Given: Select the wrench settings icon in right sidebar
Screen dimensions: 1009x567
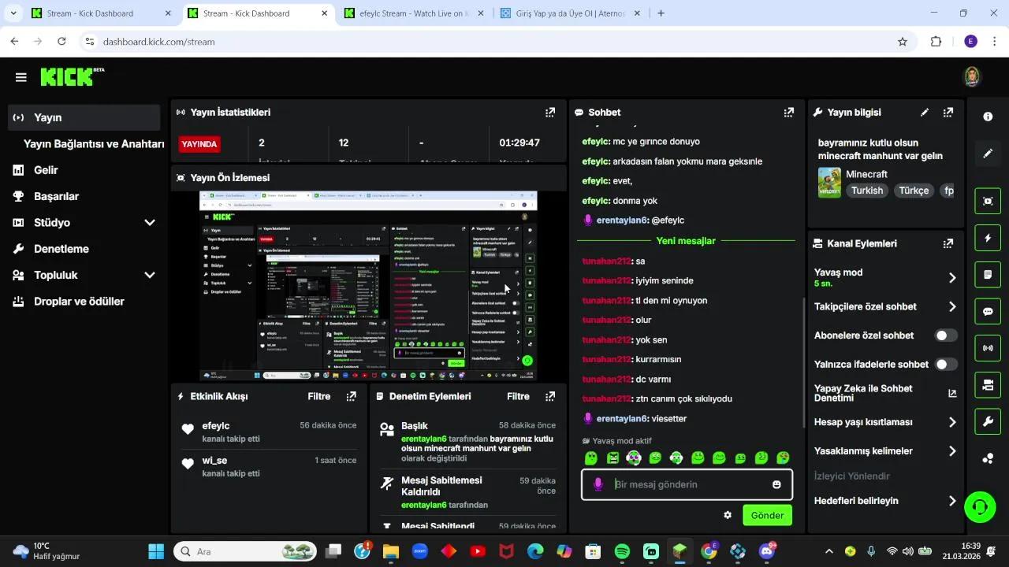Looking at the screenshot, I should pyautogui.click(x=988, y=421).
